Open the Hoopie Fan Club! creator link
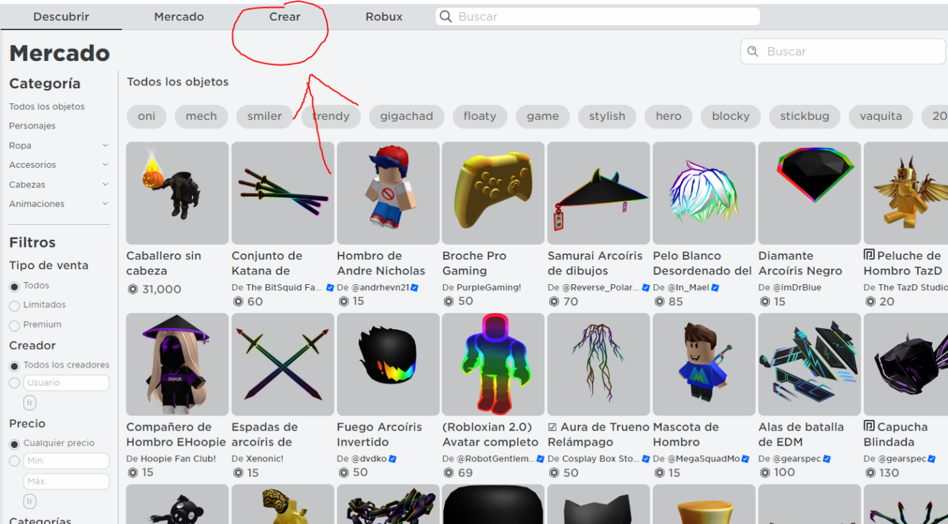The width and height of the screenshot is (948, 524). [178, 459]
